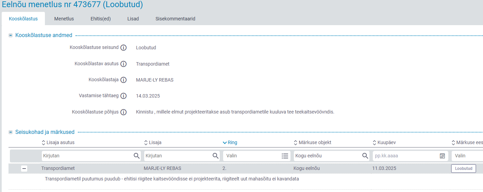Collapse the Seisukohad ja märkused section
This screenshot has width=483, height=192.
pos(11,132)
